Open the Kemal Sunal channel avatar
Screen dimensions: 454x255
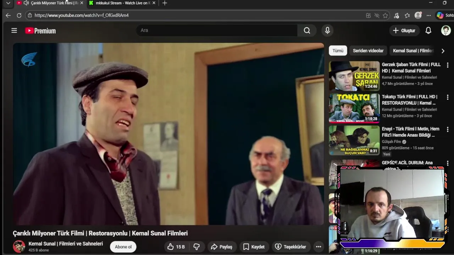(19, 246)
